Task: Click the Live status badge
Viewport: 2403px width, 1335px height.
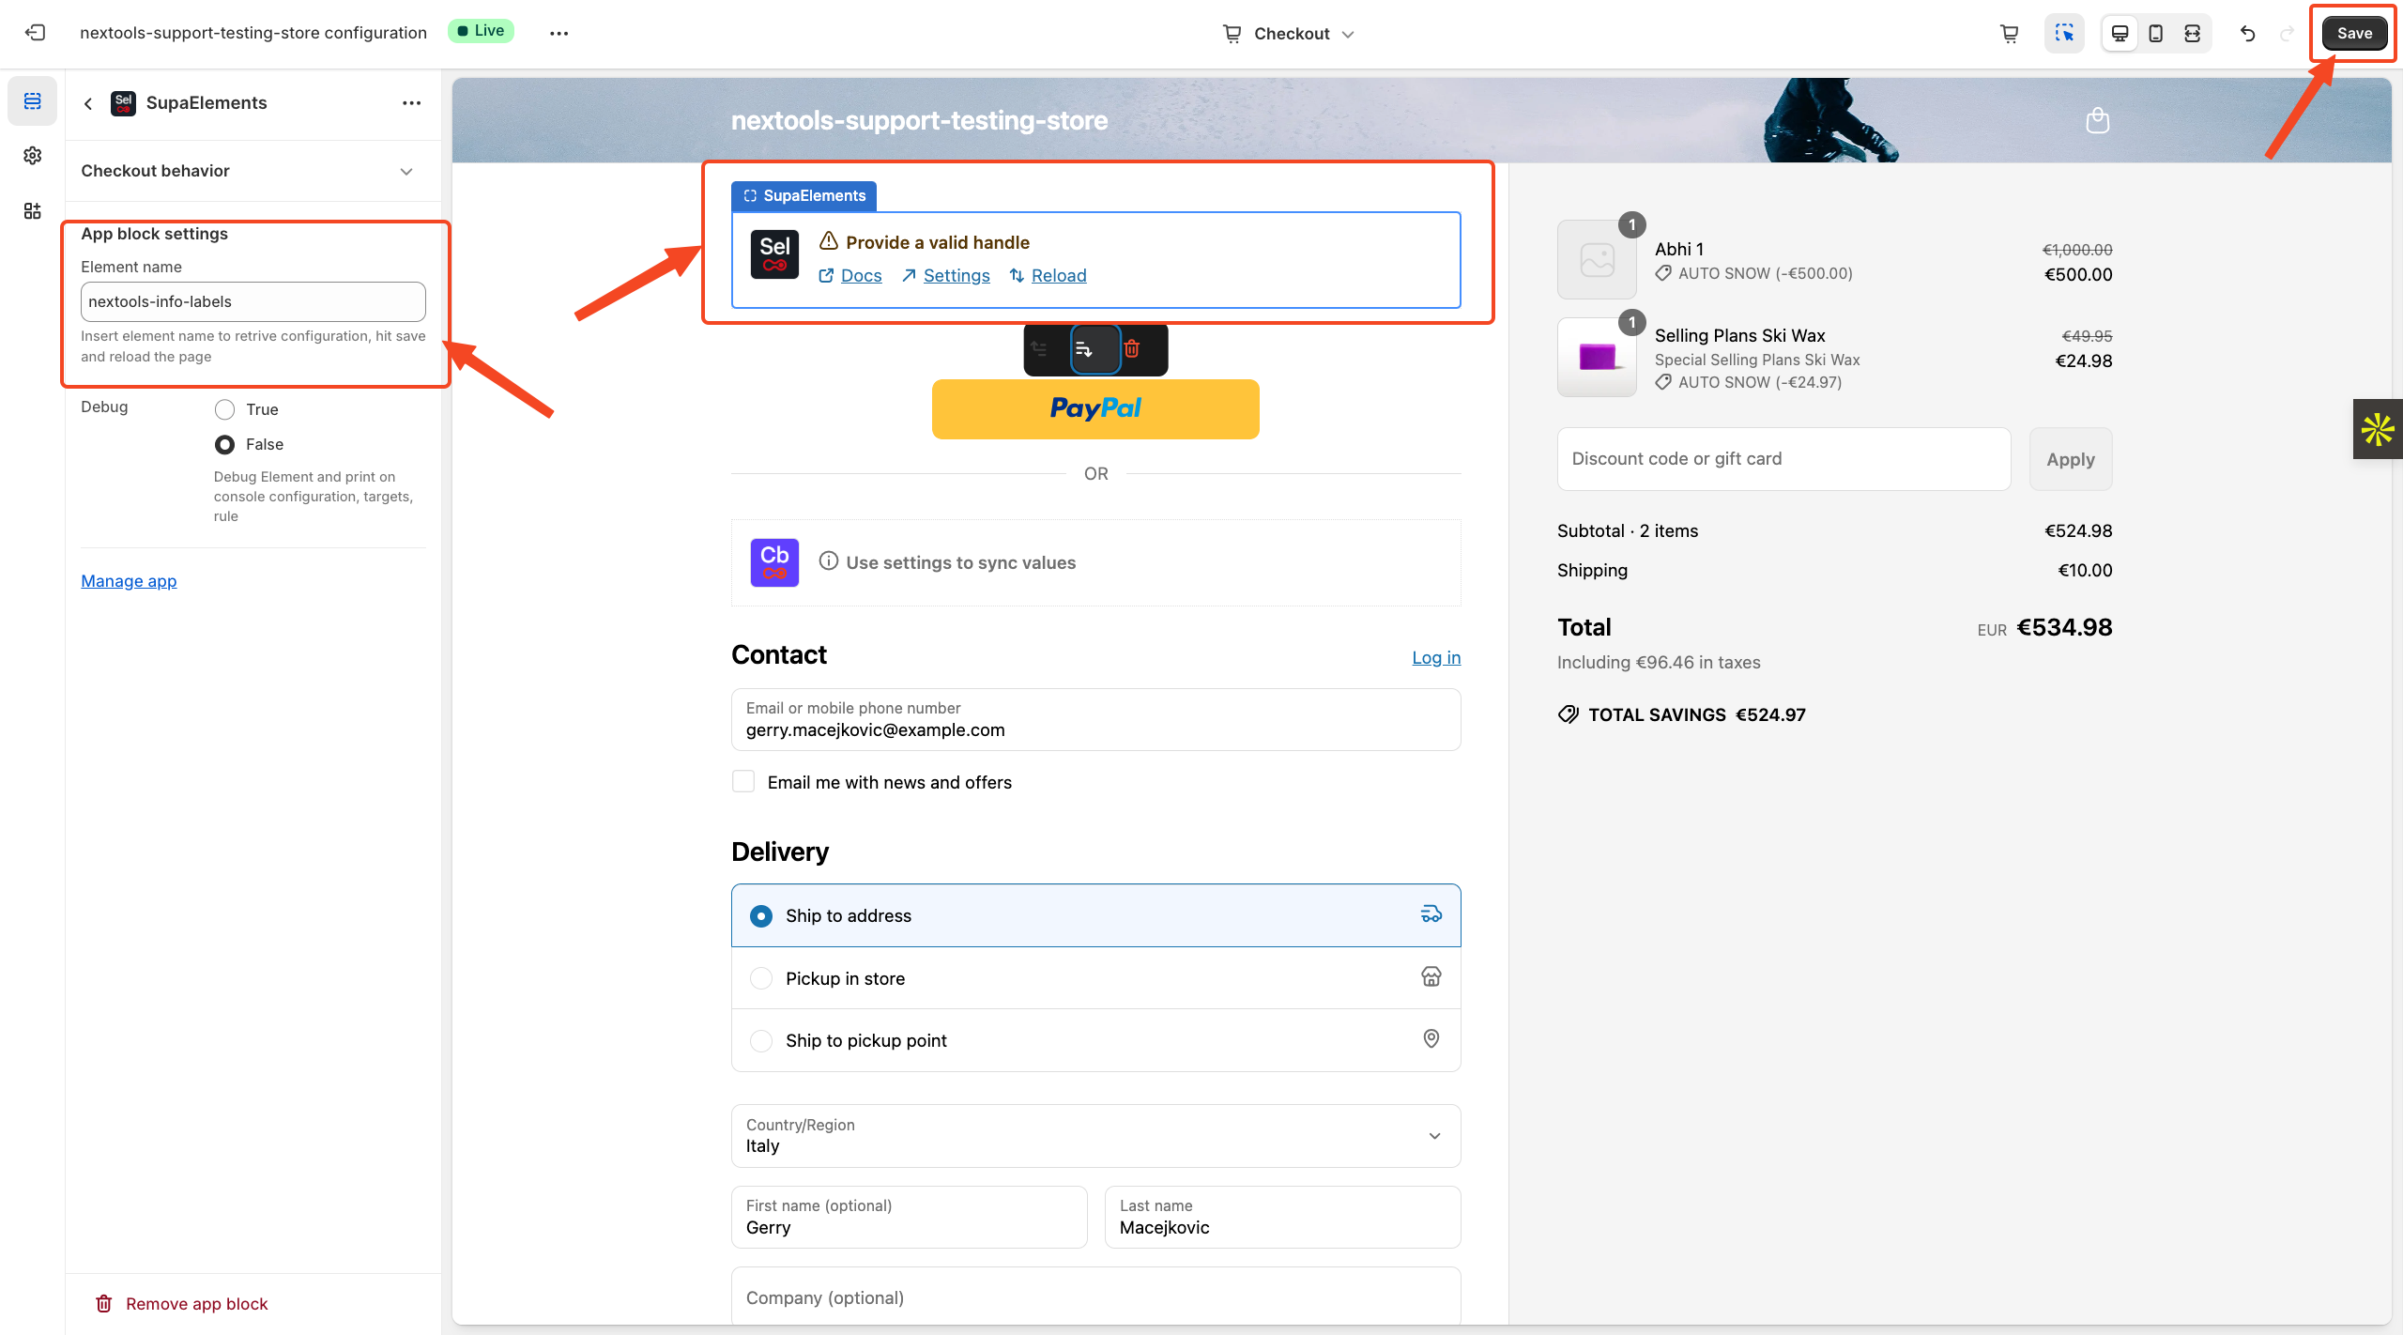Action: tap(481, 31)
